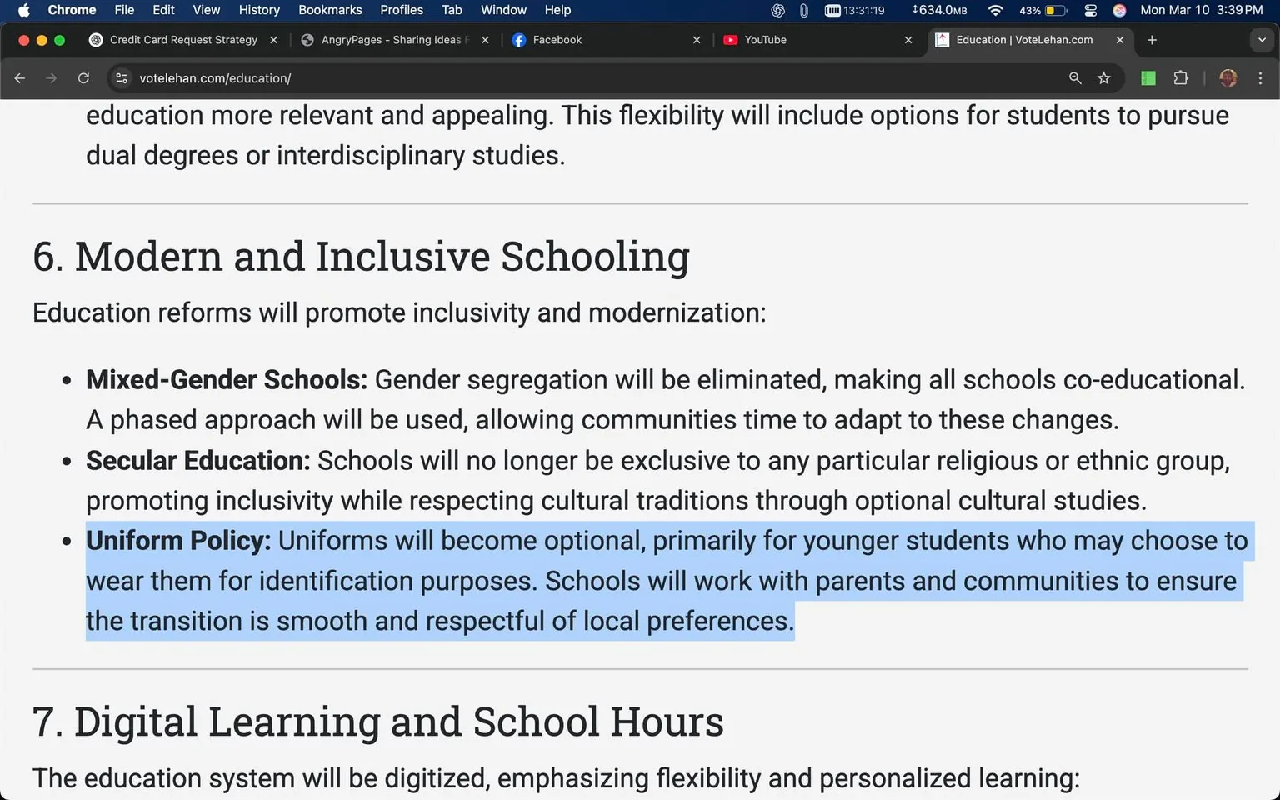1280x800 pixels.
Task: Open the tab search chevron dropdown
Action: pos(1261,40)
